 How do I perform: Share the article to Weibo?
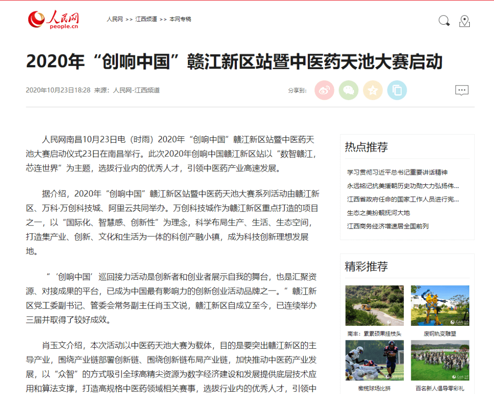point(324,90)
